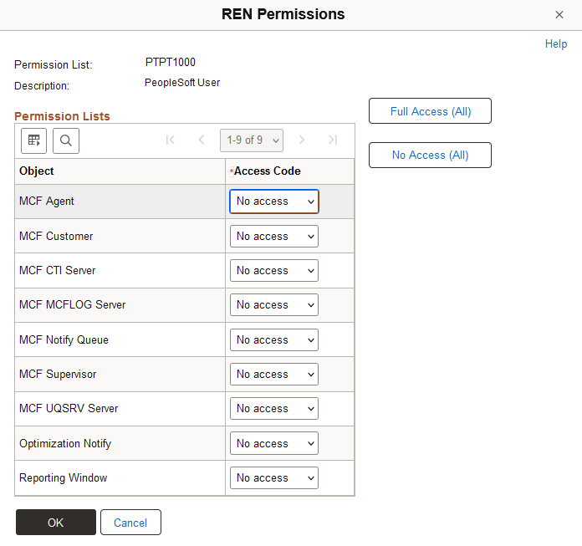Open the Help link

point(555,43)
